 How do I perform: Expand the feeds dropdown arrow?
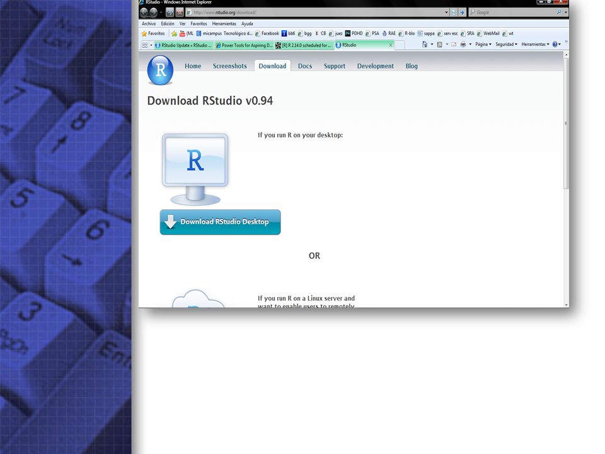(447, 44)
